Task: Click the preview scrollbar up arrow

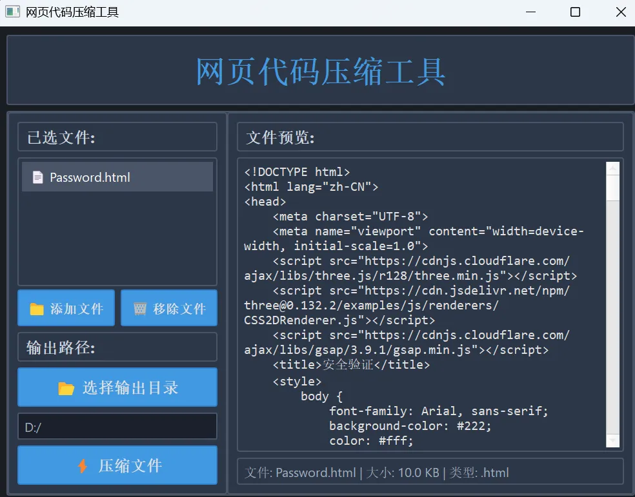Action: (612, 168)
